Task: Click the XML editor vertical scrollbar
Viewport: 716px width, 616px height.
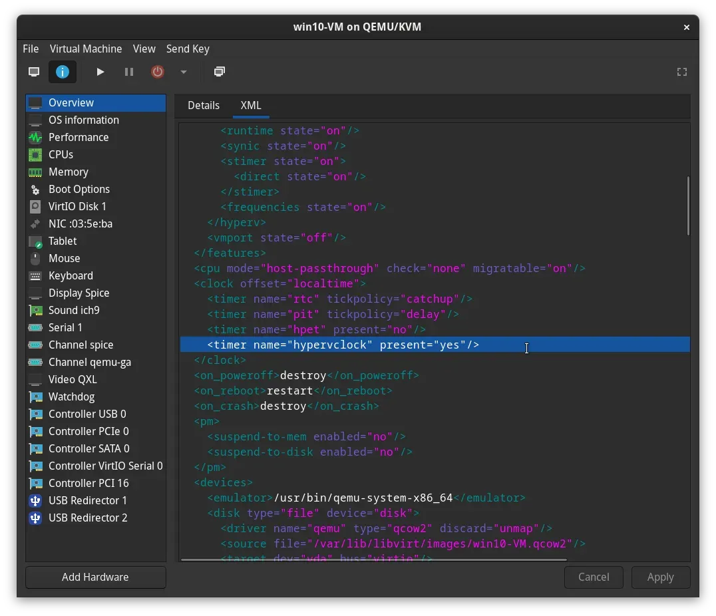Action: click(687, 206)
